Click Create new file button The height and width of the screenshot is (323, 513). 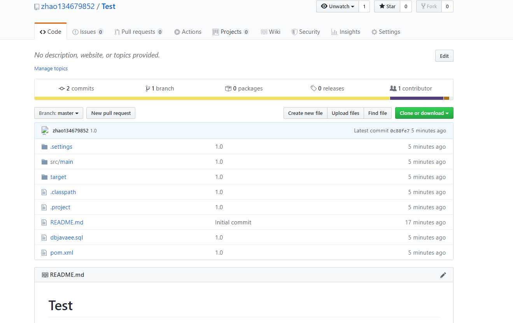coord(305,113)
